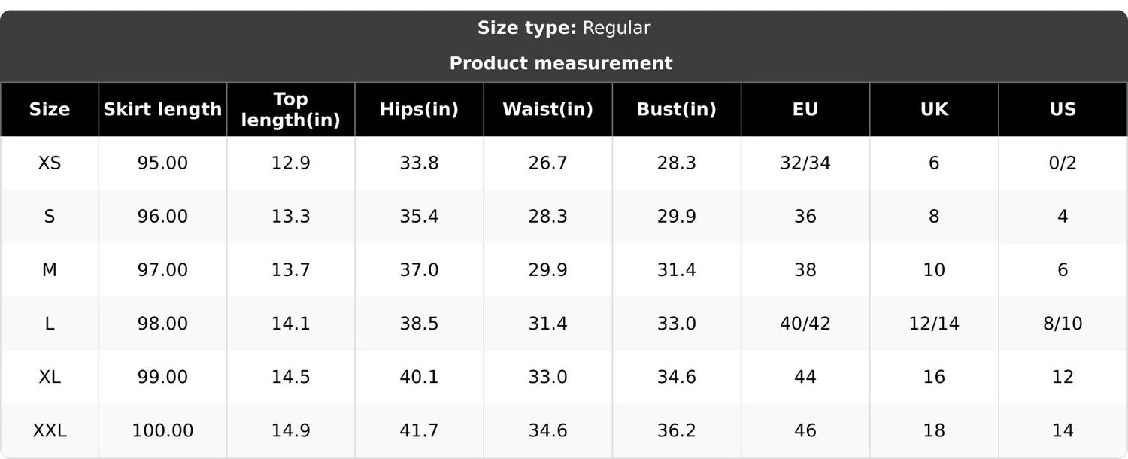Select the Size column header
1128x459 pixels.
click(x=50, y=109)
